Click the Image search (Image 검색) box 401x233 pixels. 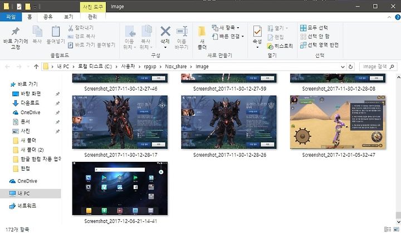click(378, 67)
